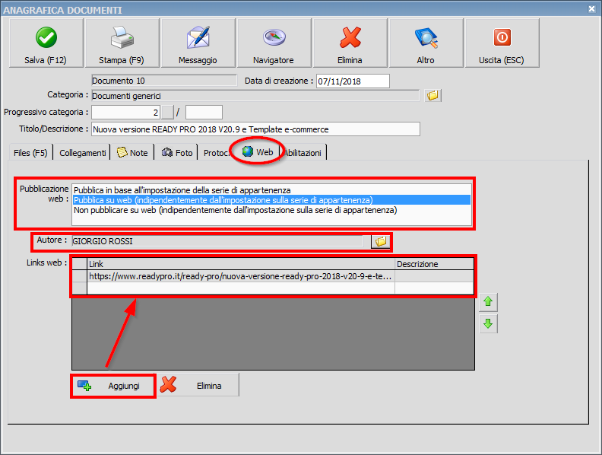
Task: Select the Web tab
Action: (258, 152)
